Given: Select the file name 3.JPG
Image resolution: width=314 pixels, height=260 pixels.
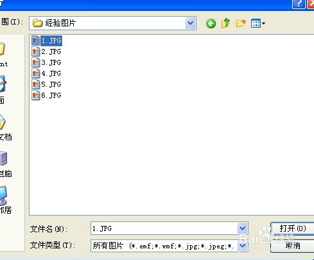Looking at the screenshot, I should tap(51, 62).
